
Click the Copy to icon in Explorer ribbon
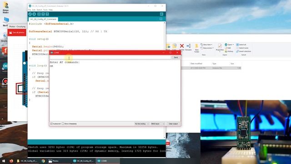coord(174,47)
